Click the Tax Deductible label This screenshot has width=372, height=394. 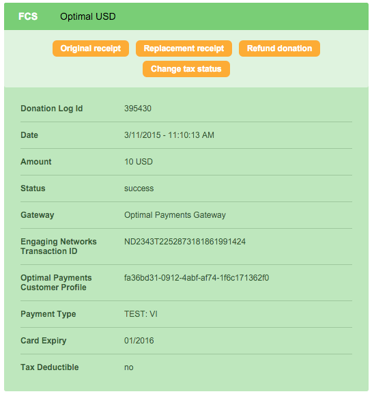(x=50, y=367)
